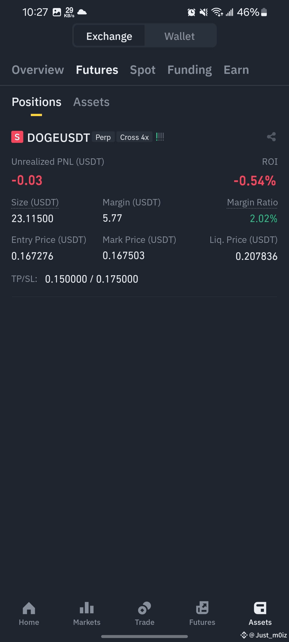Switch to Wallet mode toggle
Viewport: 289px width, 642px height.
pyautogui.click(x=180, y=36)
